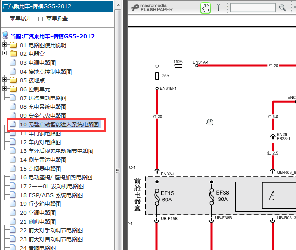Image resolution: width=296 pixels, height=250 pixels.
Task: Click the page icon of 04 接地点控制电路图
Action: [13, 71]
